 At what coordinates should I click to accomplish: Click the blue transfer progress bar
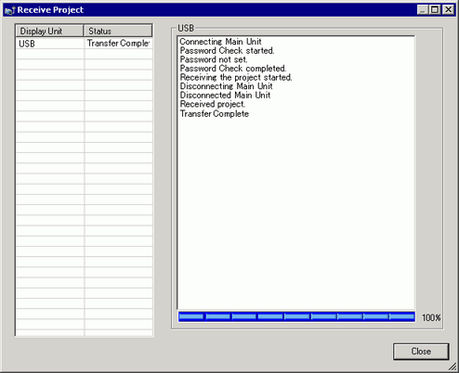click(296, 316)
